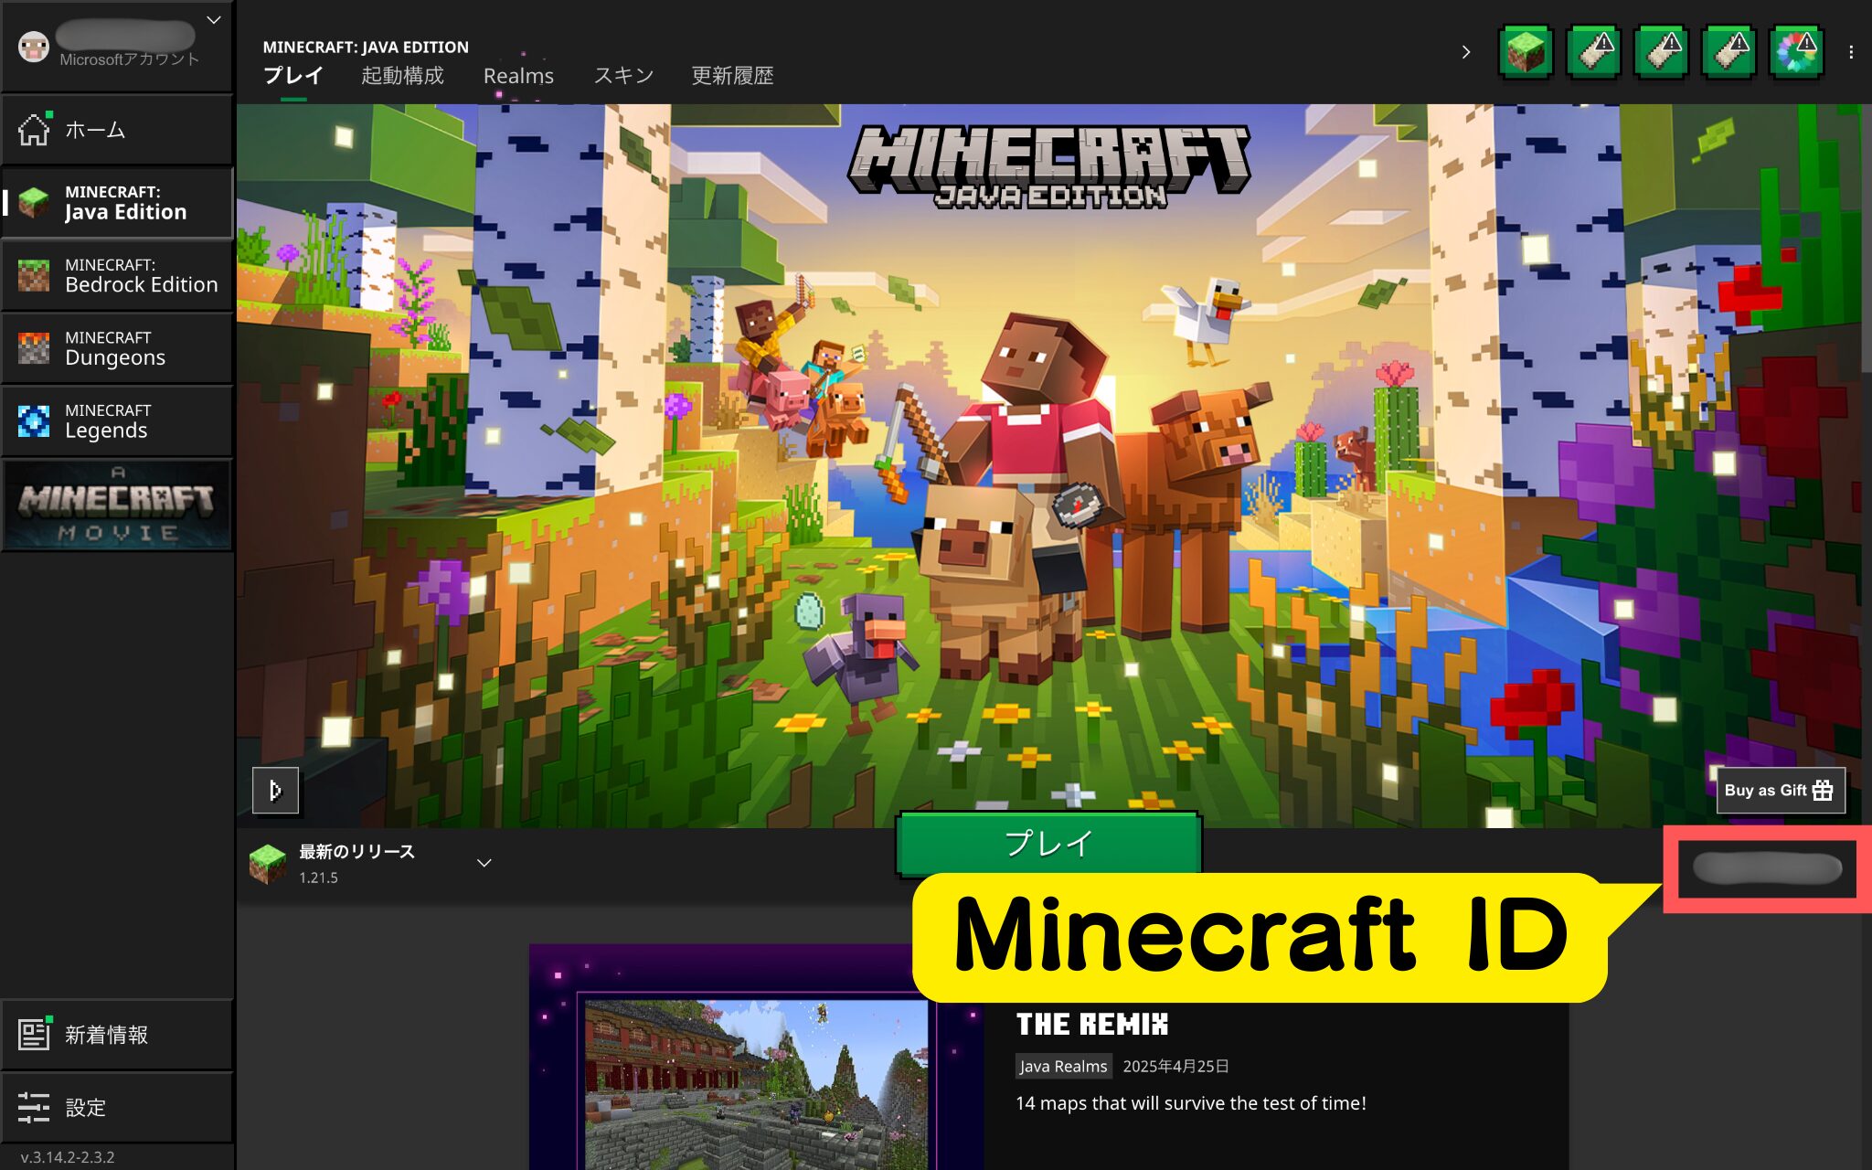Click the Buy as Gift button
The width and height of the screenshot is (1872, 1170).
pos(1779,791)
